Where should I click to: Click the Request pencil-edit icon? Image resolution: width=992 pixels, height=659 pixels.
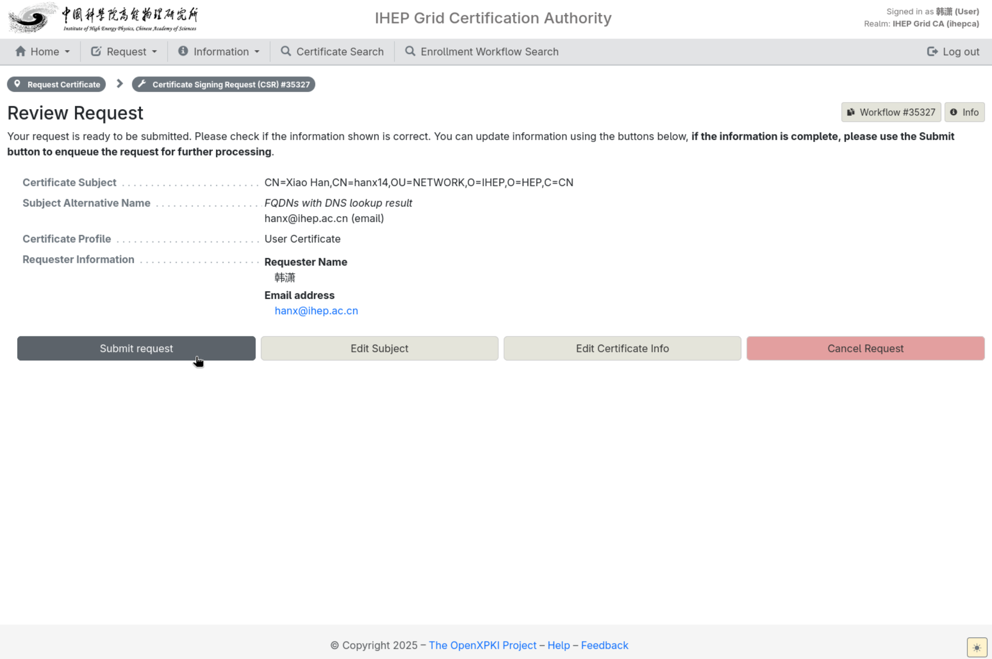click(96, 51)
